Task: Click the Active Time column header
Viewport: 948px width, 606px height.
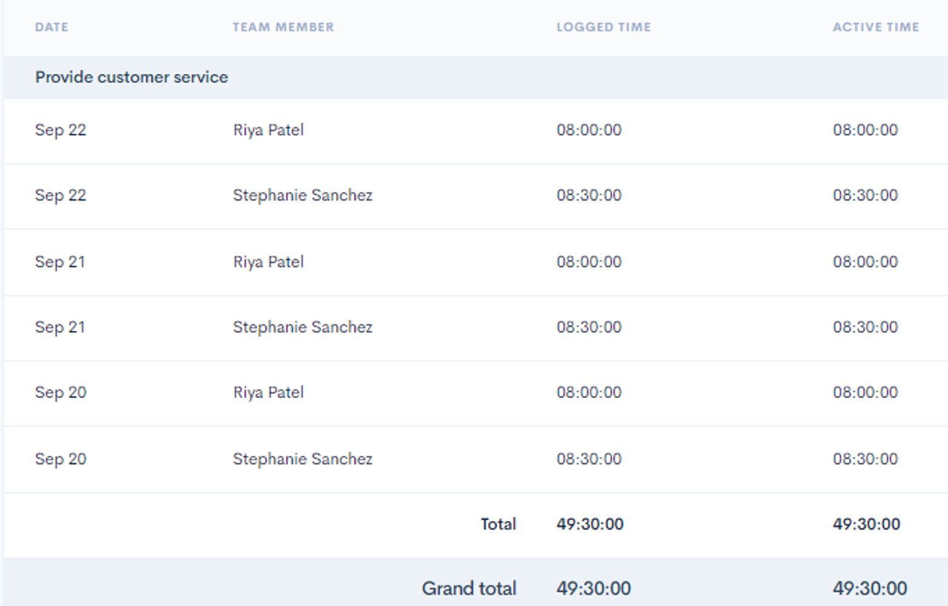Action: [x=875, y=27]
